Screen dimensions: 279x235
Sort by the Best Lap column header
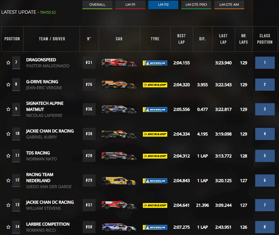tap(181, 39)
